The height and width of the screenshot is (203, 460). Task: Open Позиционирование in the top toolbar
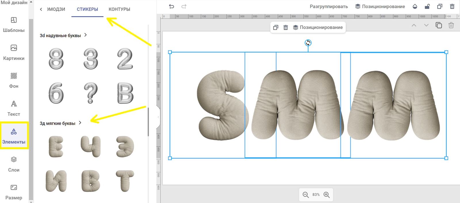coord(380,6)
